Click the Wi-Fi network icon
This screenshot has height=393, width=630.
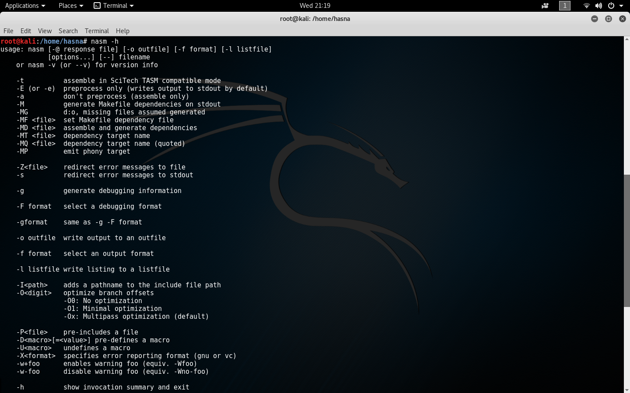[x=586, y=6]
